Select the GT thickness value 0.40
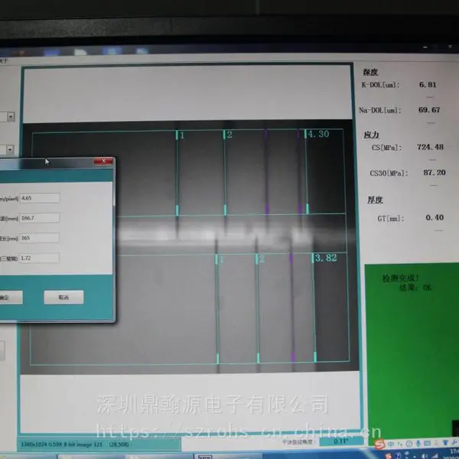This screenshot has height=459, width=459. click(435, 217)
